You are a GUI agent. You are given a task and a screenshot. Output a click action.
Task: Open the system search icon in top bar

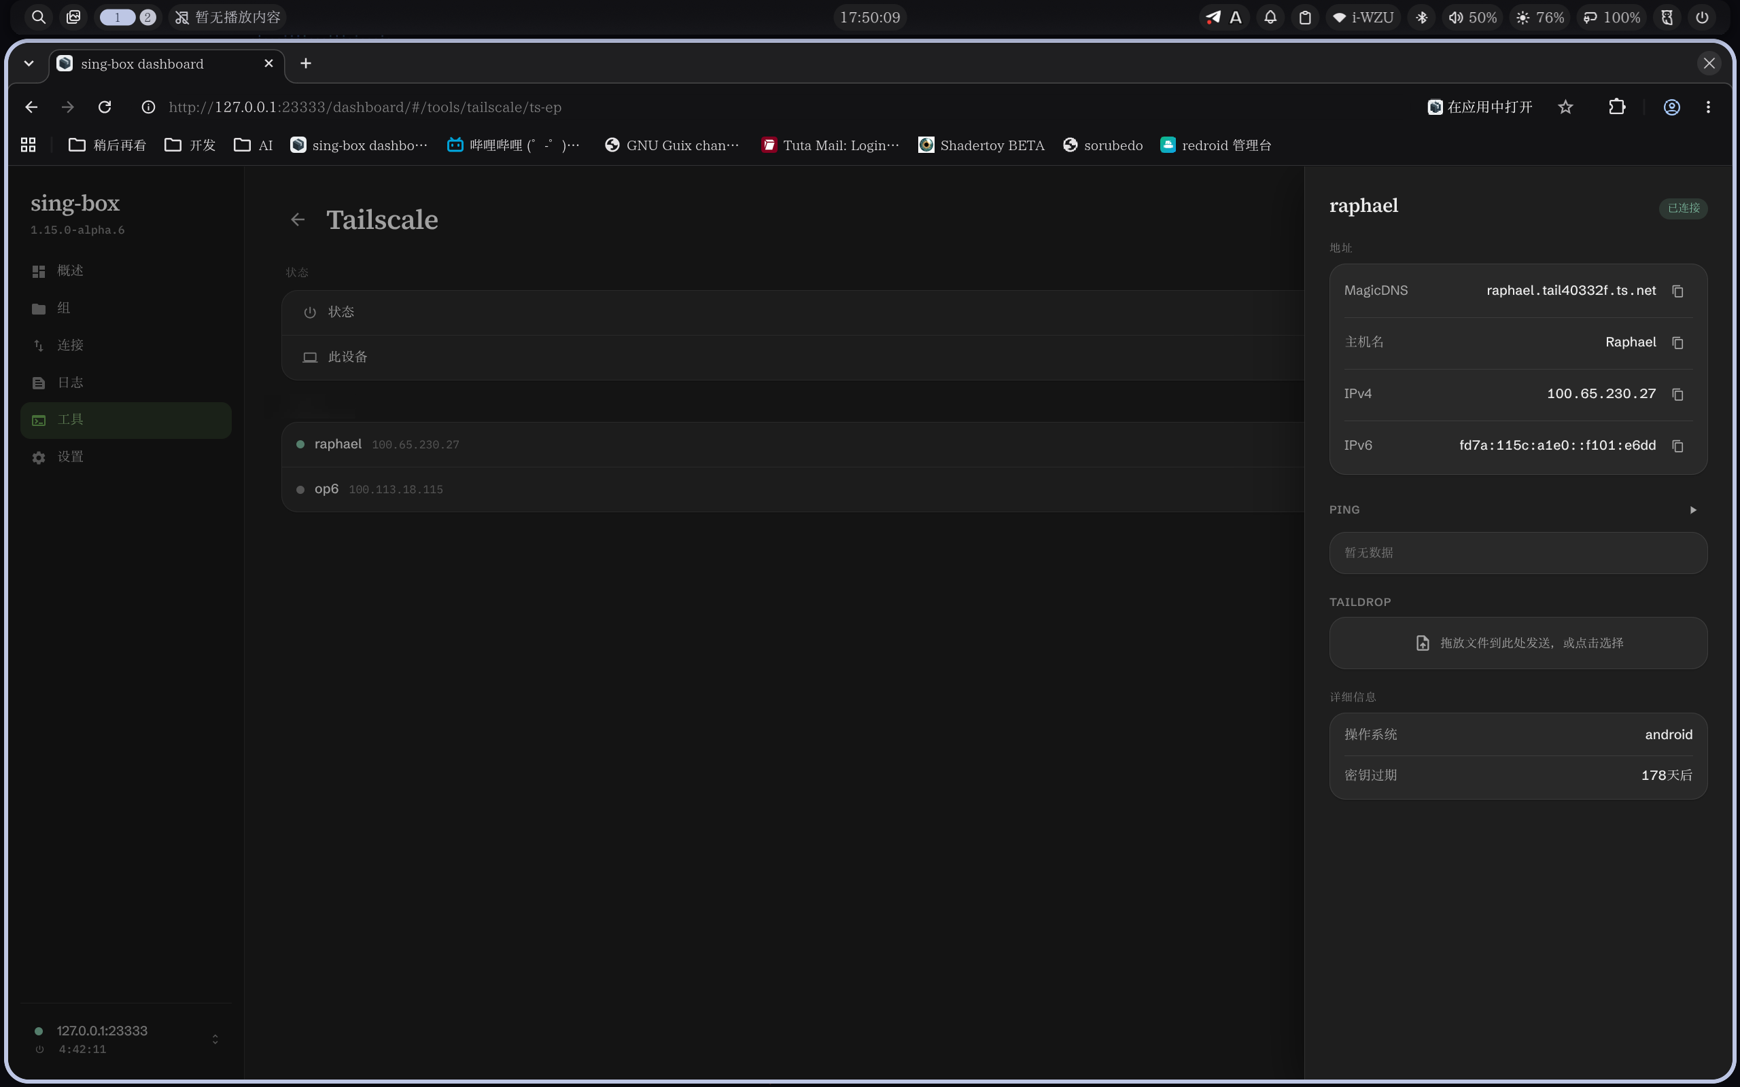[x=39, y=17]
